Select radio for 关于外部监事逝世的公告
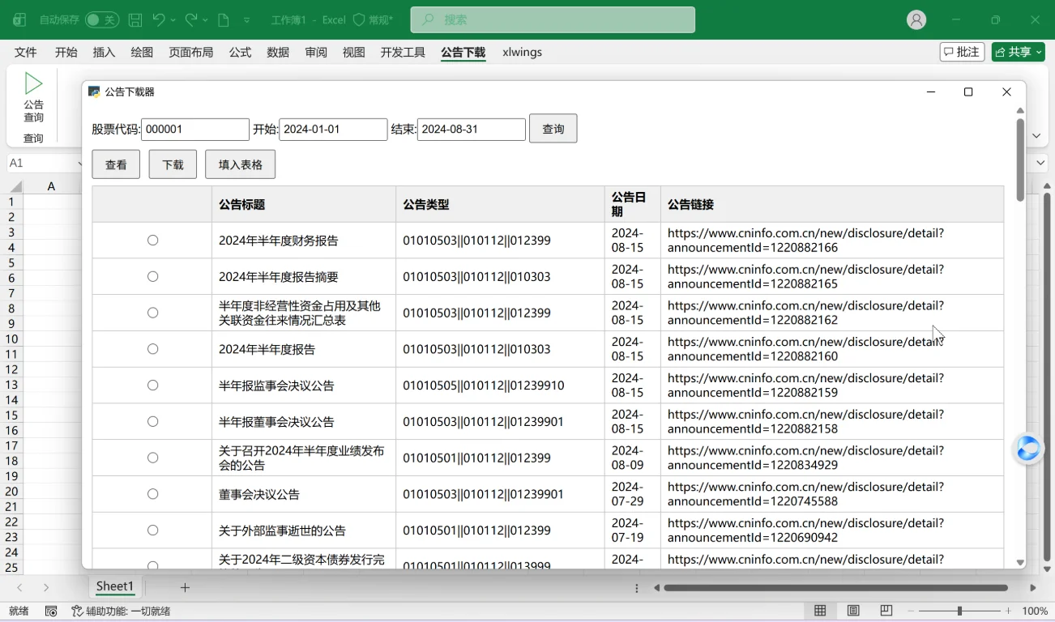The width and height of the screenshot is (1055, 622). coord(152,530)
